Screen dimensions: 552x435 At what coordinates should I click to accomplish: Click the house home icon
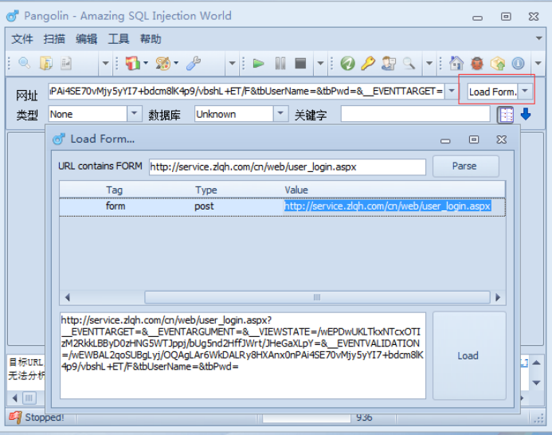click(x=456, y=64)
